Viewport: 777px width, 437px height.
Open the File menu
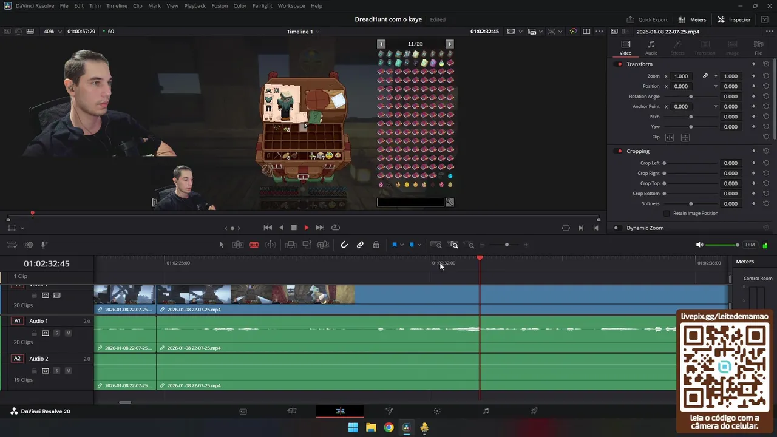(x=64, y=5)
